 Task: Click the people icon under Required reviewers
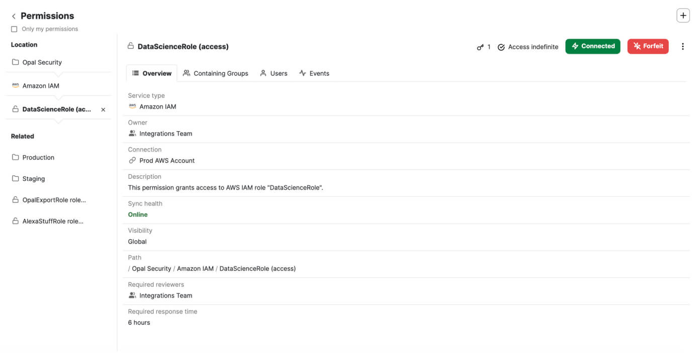click(132, 295)
